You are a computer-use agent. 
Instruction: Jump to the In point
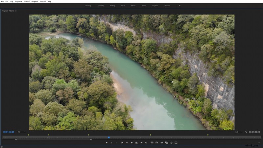122,143
